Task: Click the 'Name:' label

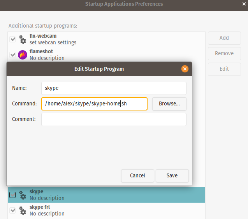Action: pyautogui.click(x=19, y=88)
